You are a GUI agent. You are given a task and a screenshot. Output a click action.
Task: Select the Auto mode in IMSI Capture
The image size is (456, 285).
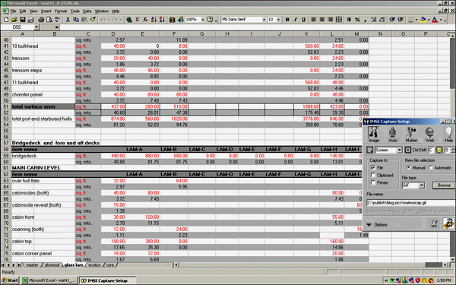pos(393,135)
